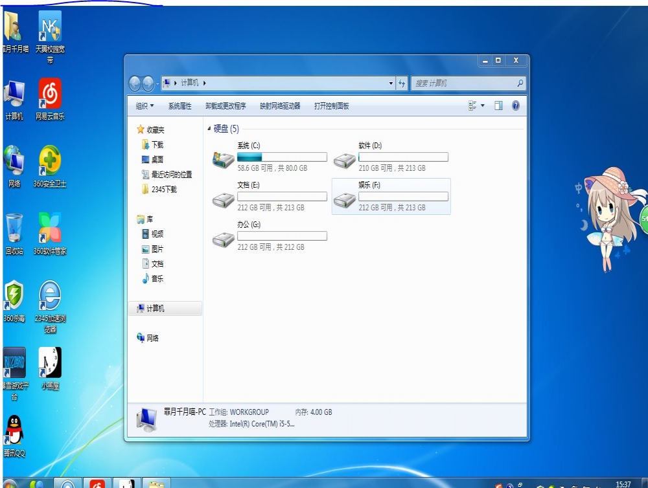
Task: Refresh the address bar location
Action: (x=402, y=83)
